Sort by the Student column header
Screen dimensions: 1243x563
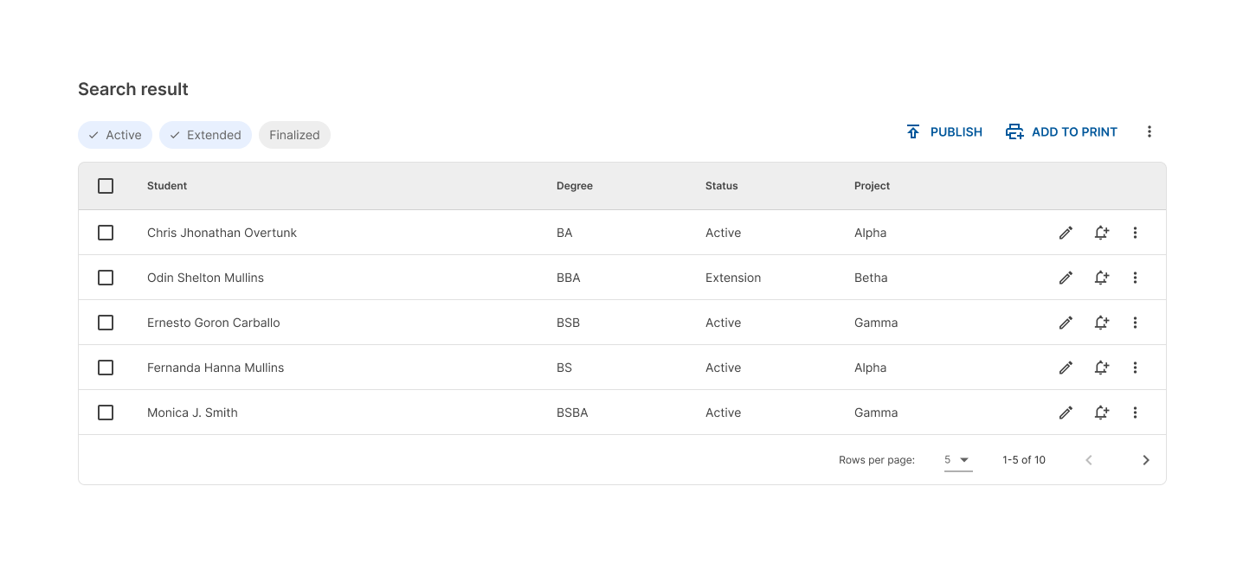coord(167,186)
